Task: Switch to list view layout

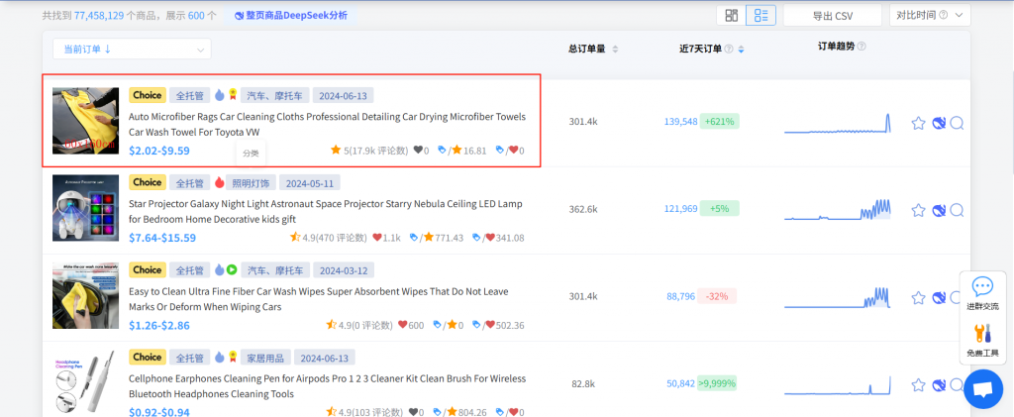Action: (x=760, y=16)
